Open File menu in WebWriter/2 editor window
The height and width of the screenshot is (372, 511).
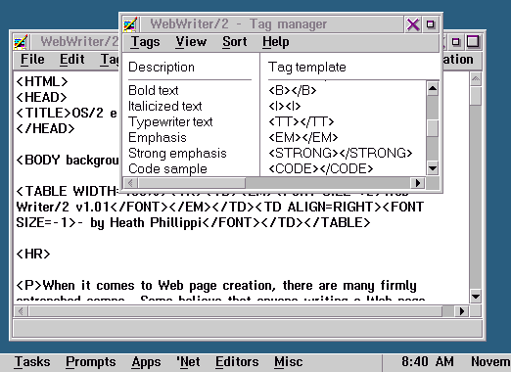tap(32, 60)
